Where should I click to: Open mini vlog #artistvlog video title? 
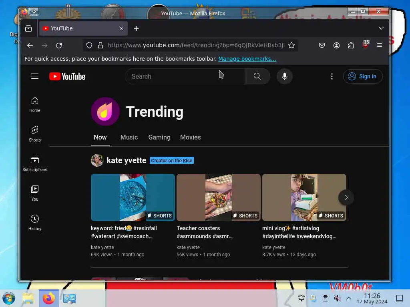pyautogui.click(x=299, y=232)
